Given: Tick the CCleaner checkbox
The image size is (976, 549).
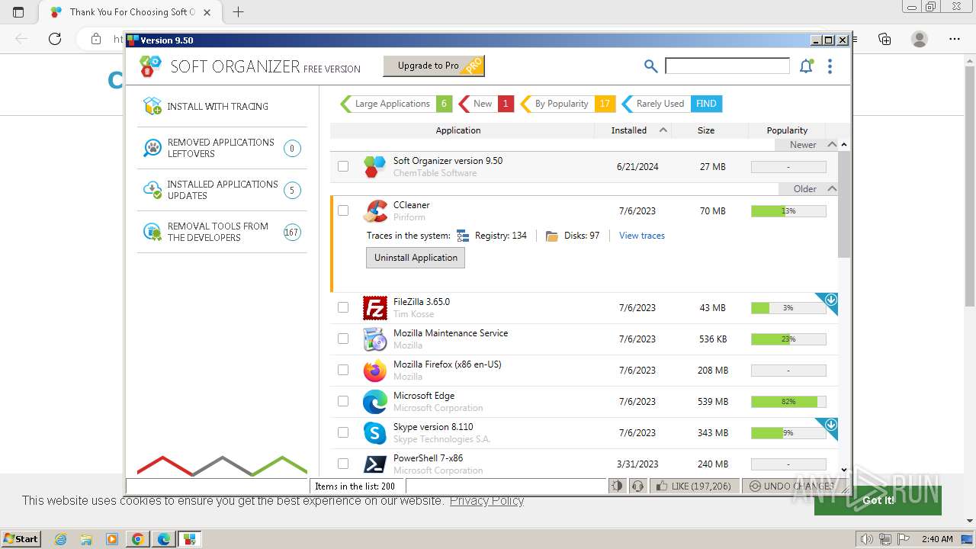Looking at the screenshot, I should (x=343, y=210).
